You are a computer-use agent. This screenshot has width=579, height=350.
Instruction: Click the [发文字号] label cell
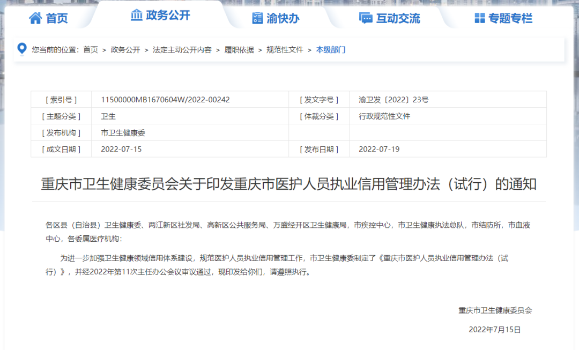pos(319,100)
